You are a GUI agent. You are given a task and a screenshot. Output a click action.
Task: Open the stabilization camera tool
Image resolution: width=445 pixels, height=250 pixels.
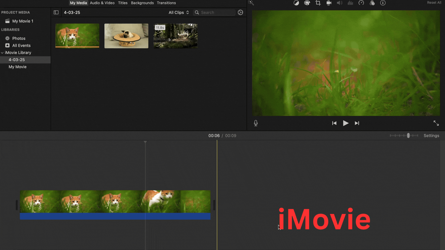(329, 3)
